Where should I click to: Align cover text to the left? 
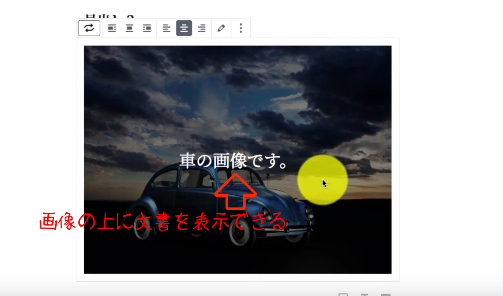click(x=167, y=28)
